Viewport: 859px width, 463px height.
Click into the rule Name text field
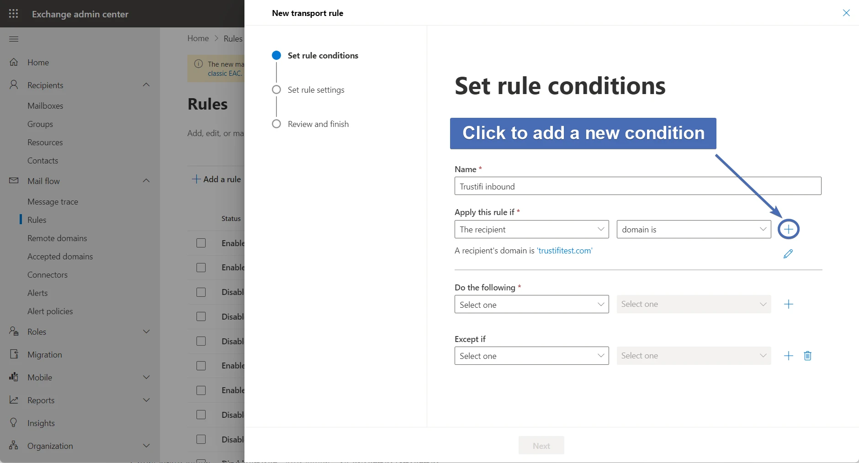point(637,186)
